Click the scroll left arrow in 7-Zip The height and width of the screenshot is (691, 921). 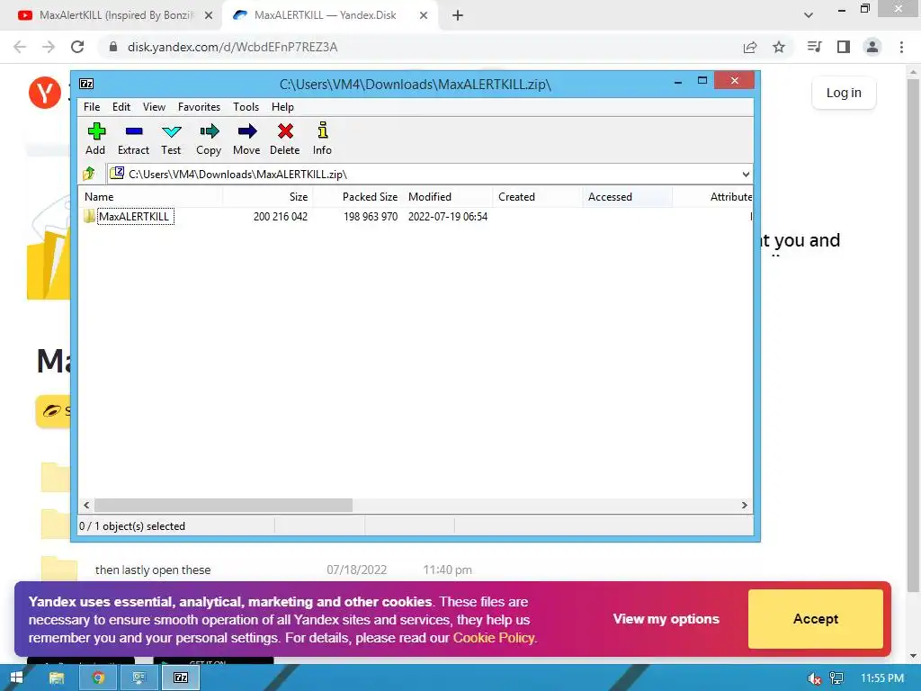(x=87, y=506)
